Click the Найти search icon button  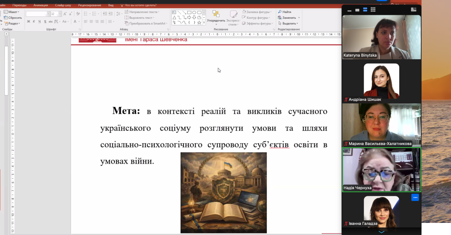tap(284, 12)
